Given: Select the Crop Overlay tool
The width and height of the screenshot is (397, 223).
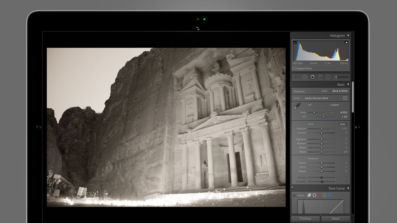Looking at the screenshot, I should point(296,77).
